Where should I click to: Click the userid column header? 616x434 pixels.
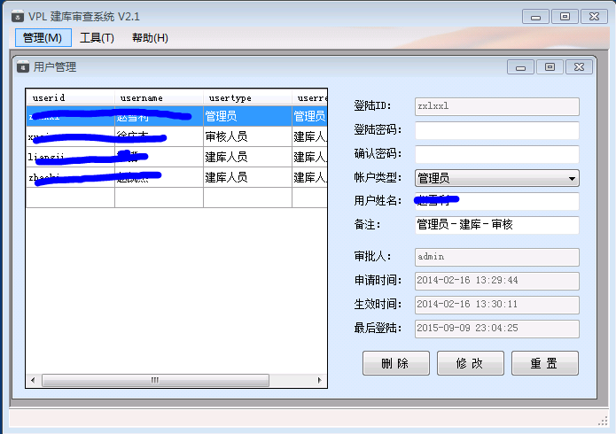(70, 97)
